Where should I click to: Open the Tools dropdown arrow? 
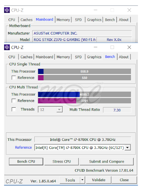[x=82, y=180]
